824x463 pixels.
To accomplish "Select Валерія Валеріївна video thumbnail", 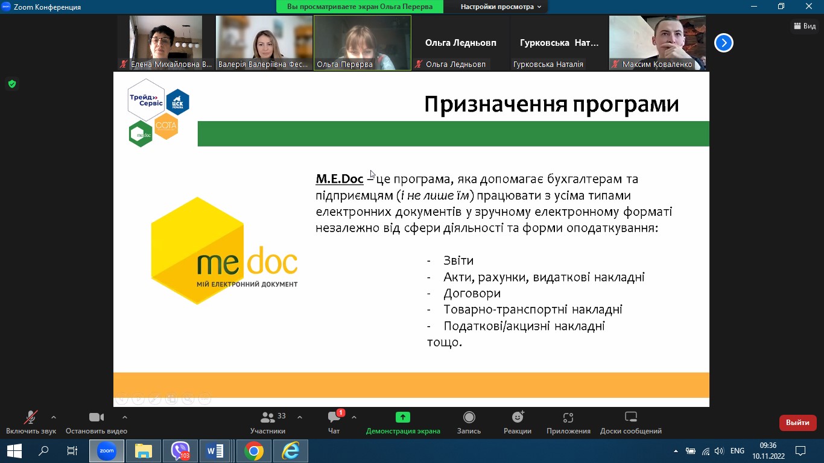I will click(x=264, y=43).
